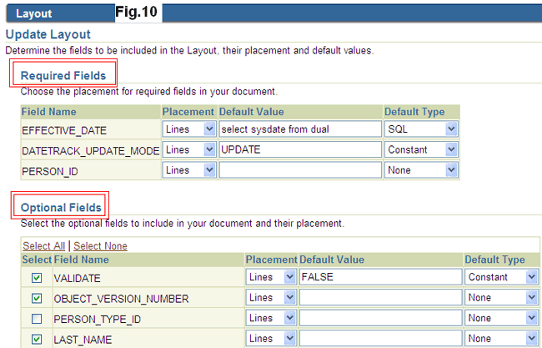Open Default Type dropdown for LAST_NAME
Viewport: 542px width, 348px height.
tap(501, 338)
